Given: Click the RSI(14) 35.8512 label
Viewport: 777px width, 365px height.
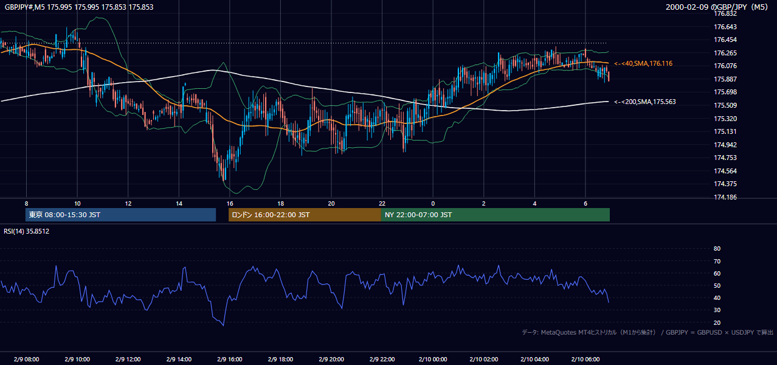Looking at the screenshot, I should pos(27,231).
